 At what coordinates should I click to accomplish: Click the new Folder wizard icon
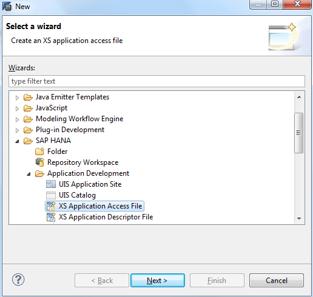tap(39, 152)
